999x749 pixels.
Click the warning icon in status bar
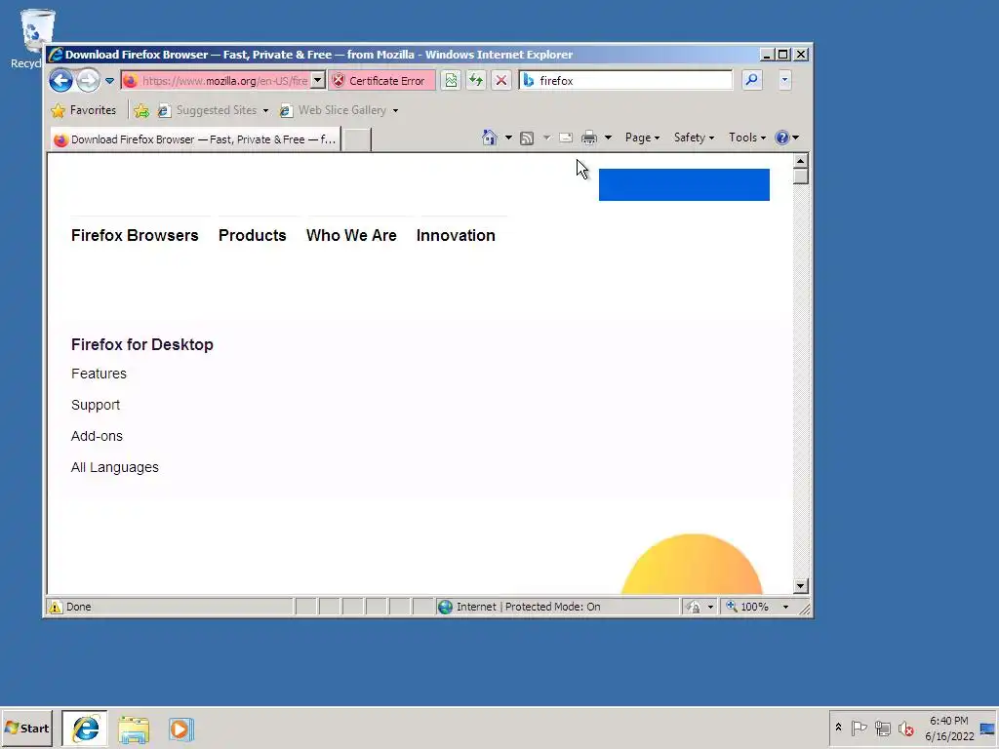(x=56, y=607)
